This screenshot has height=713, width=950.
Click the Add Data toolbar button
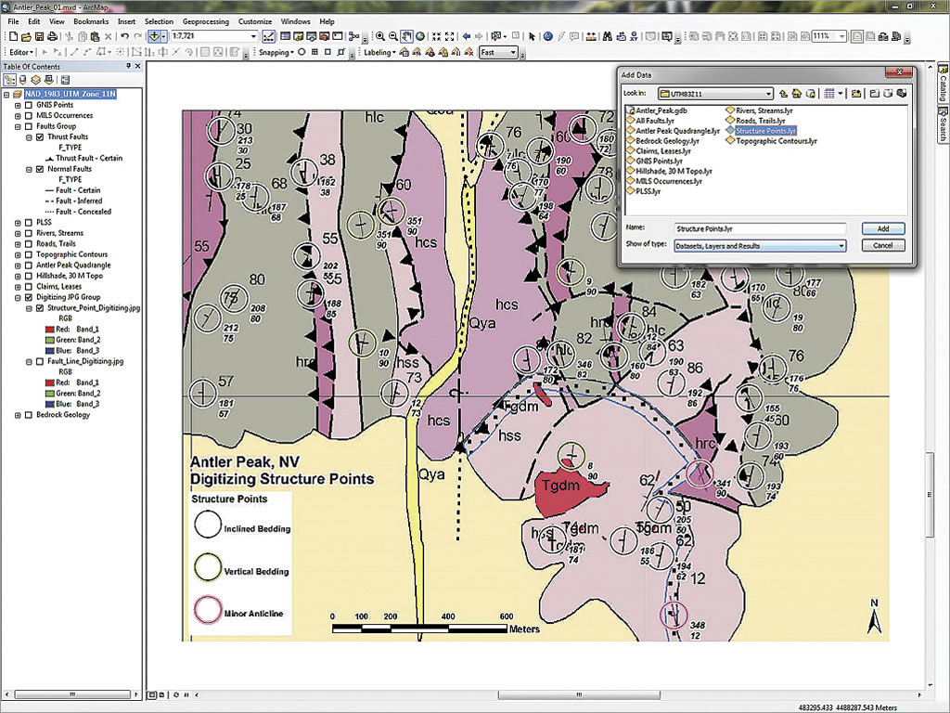(153, 36)
